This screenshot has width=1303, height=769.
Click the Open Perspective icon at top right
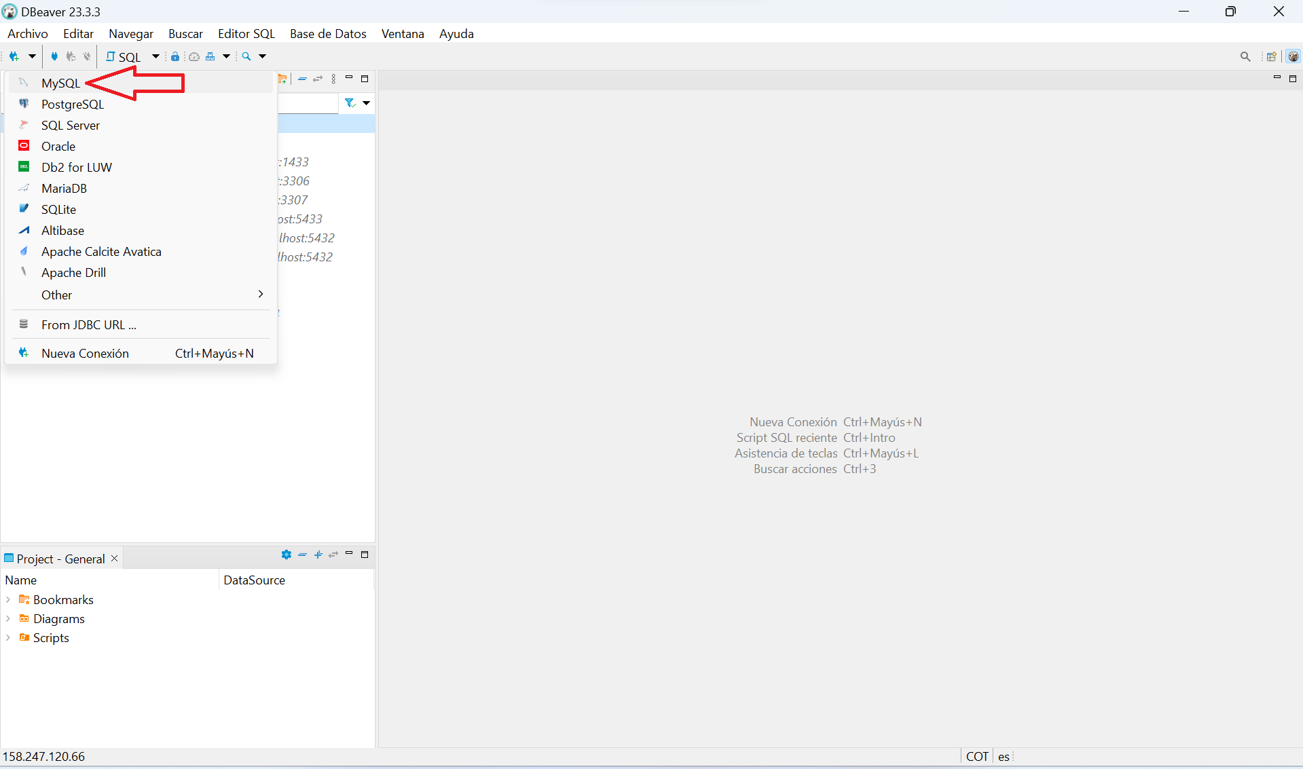(x=1271, y=56)
